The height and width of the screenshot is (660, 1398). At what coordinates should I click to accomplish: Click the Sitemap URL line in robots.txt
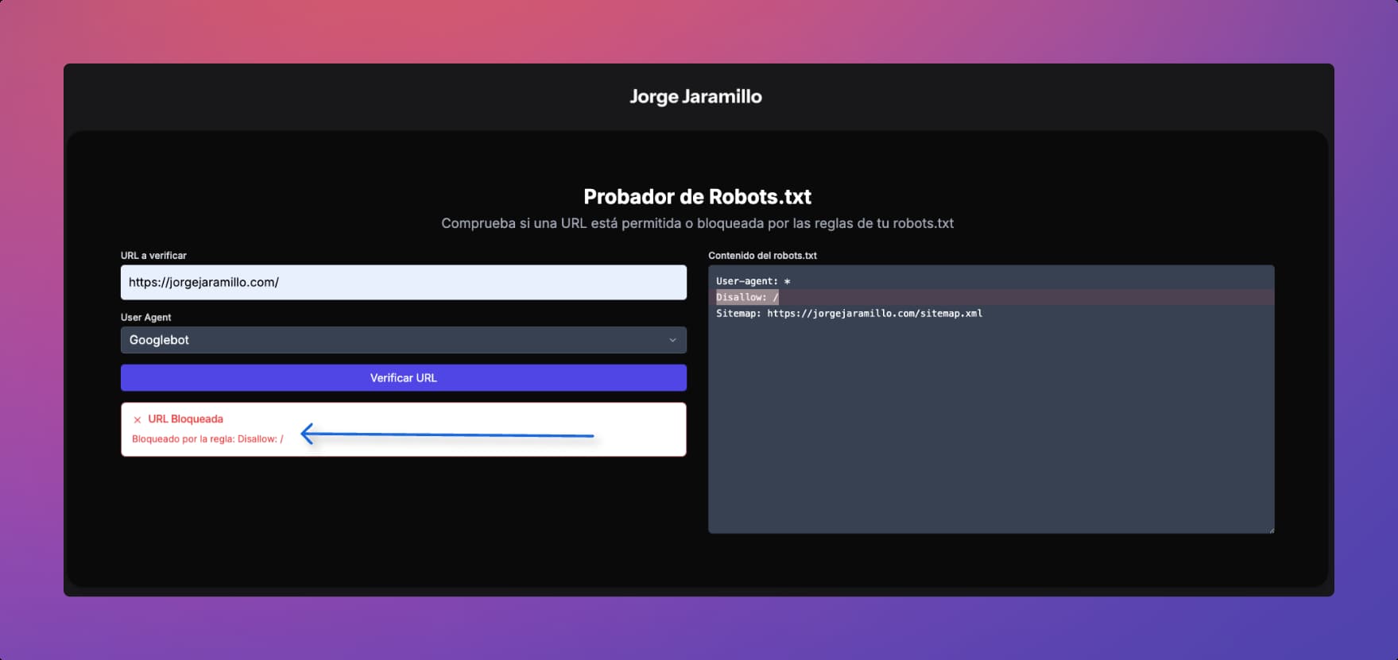tap(849, 314)
